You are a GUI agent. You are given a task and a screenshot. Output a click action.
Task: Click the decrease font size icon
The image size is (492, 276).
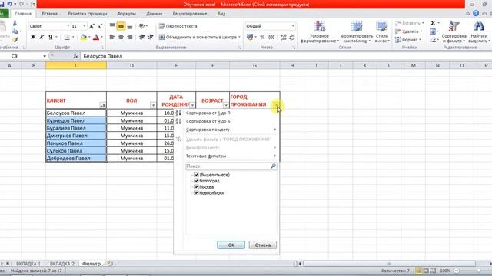click(100, 26)
